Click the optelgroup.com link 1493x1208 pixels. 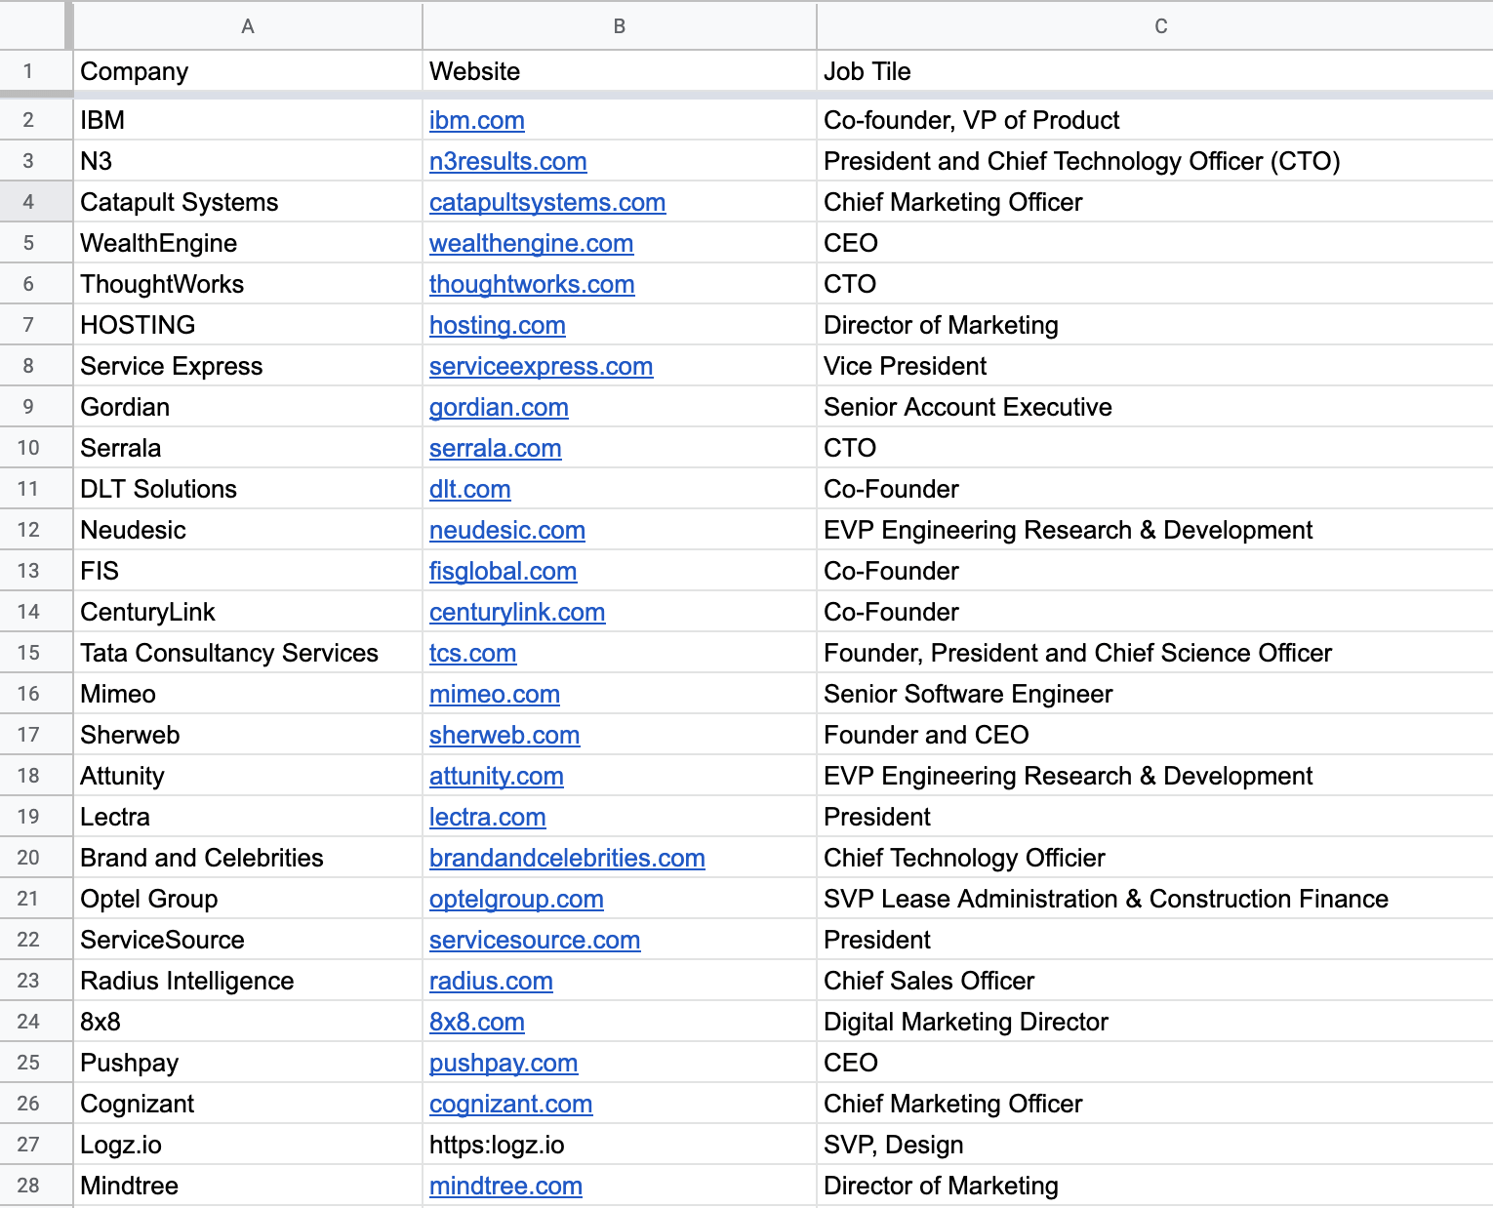(x=516, y=899)
